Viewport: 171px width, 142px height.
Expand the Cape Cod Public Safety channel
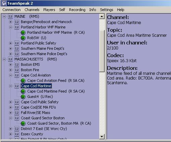(10, 102)
